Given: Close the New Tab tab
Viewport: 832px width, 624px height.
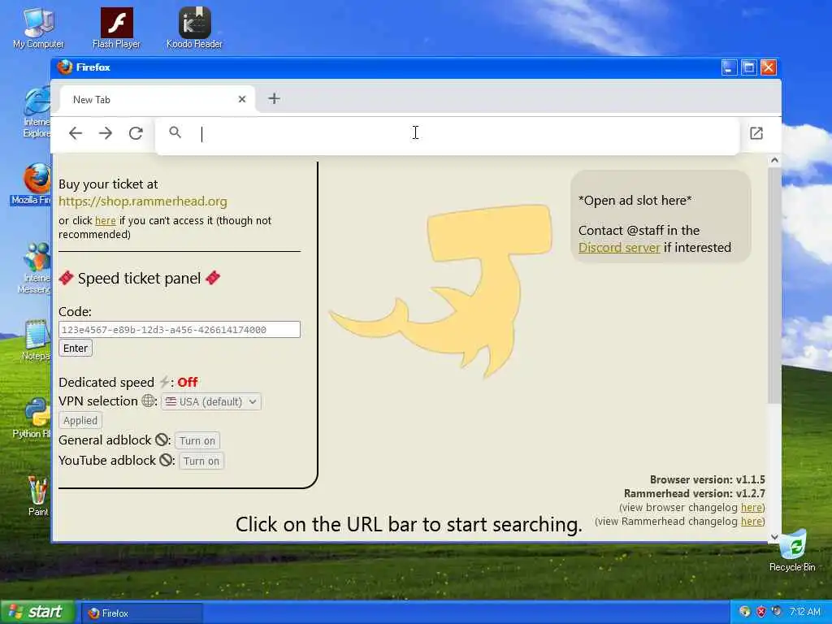Looking at the screenshot, I should tap(242, 99).
